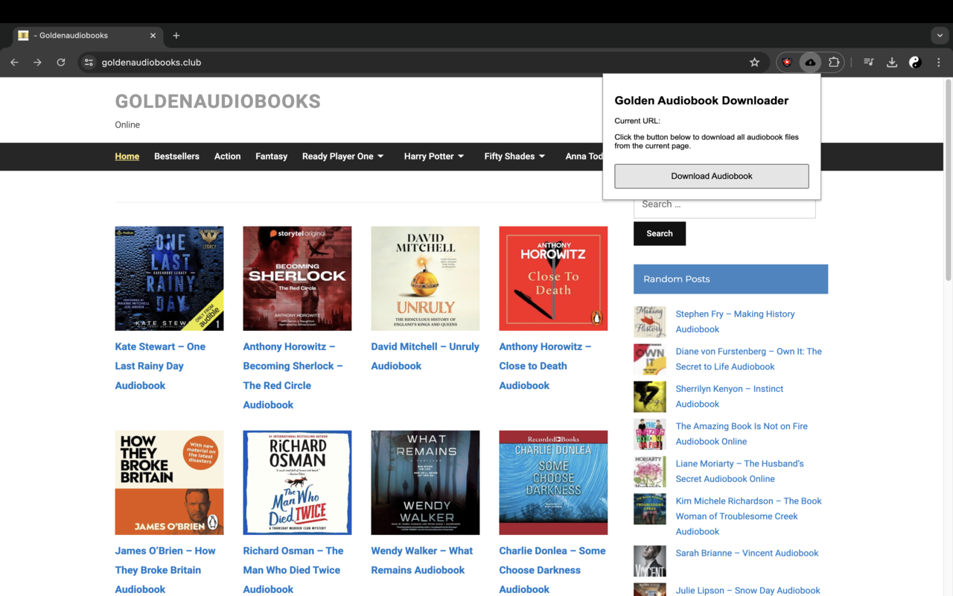Navigate back using the arrow icon
Image resolution: width=953 pixels, height=596 pixels.
tap(14, 63)
